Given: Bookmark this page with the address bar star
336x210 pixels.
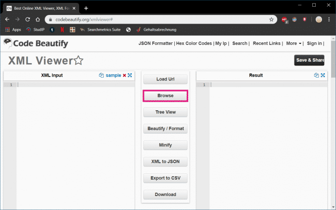Looking at the screenshot, I should (x=271, y=19).
